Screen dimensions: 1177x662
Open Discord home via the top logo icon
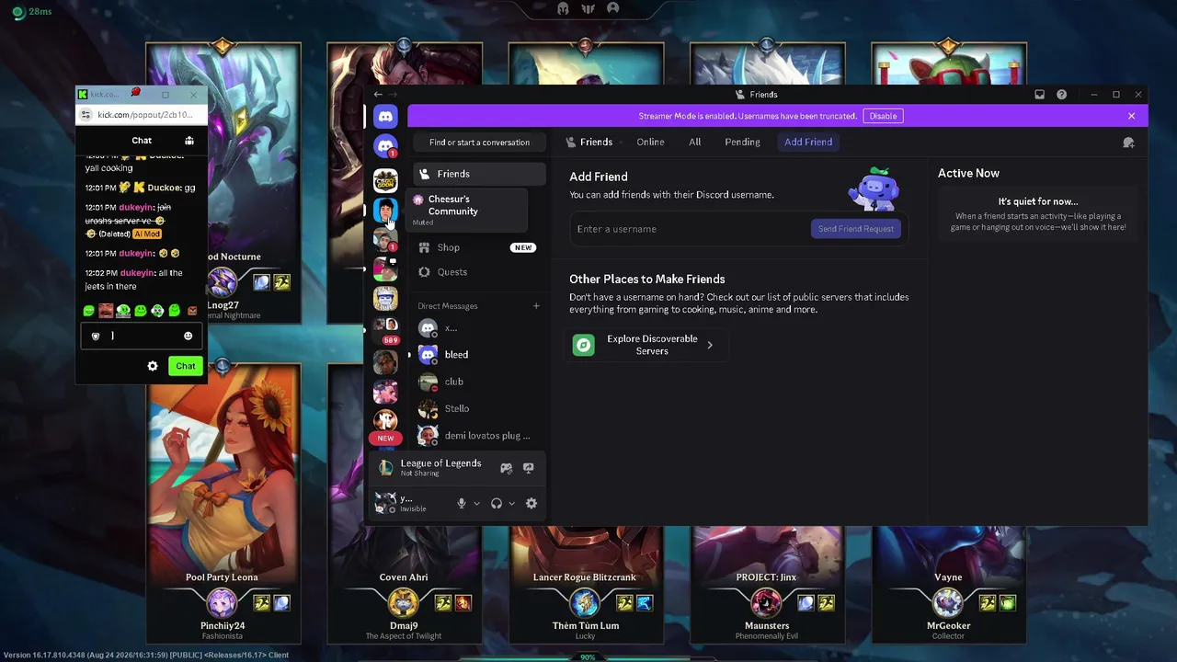[385, 116]
